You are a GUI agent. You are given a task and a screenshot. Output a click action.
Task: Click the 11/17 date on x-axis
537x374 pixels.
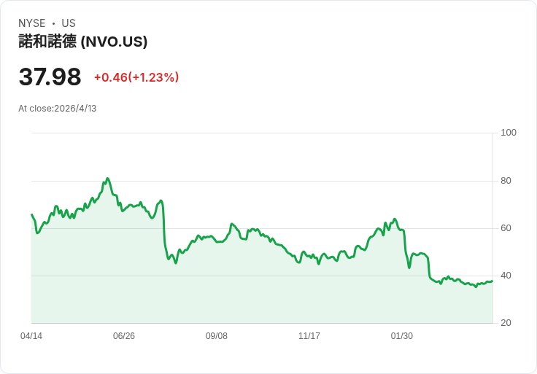309,336
